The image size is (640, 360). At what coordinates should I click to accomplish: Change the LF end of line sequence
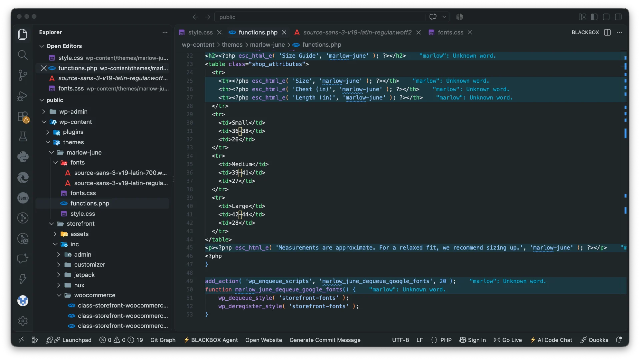click(x=419, y=340)
